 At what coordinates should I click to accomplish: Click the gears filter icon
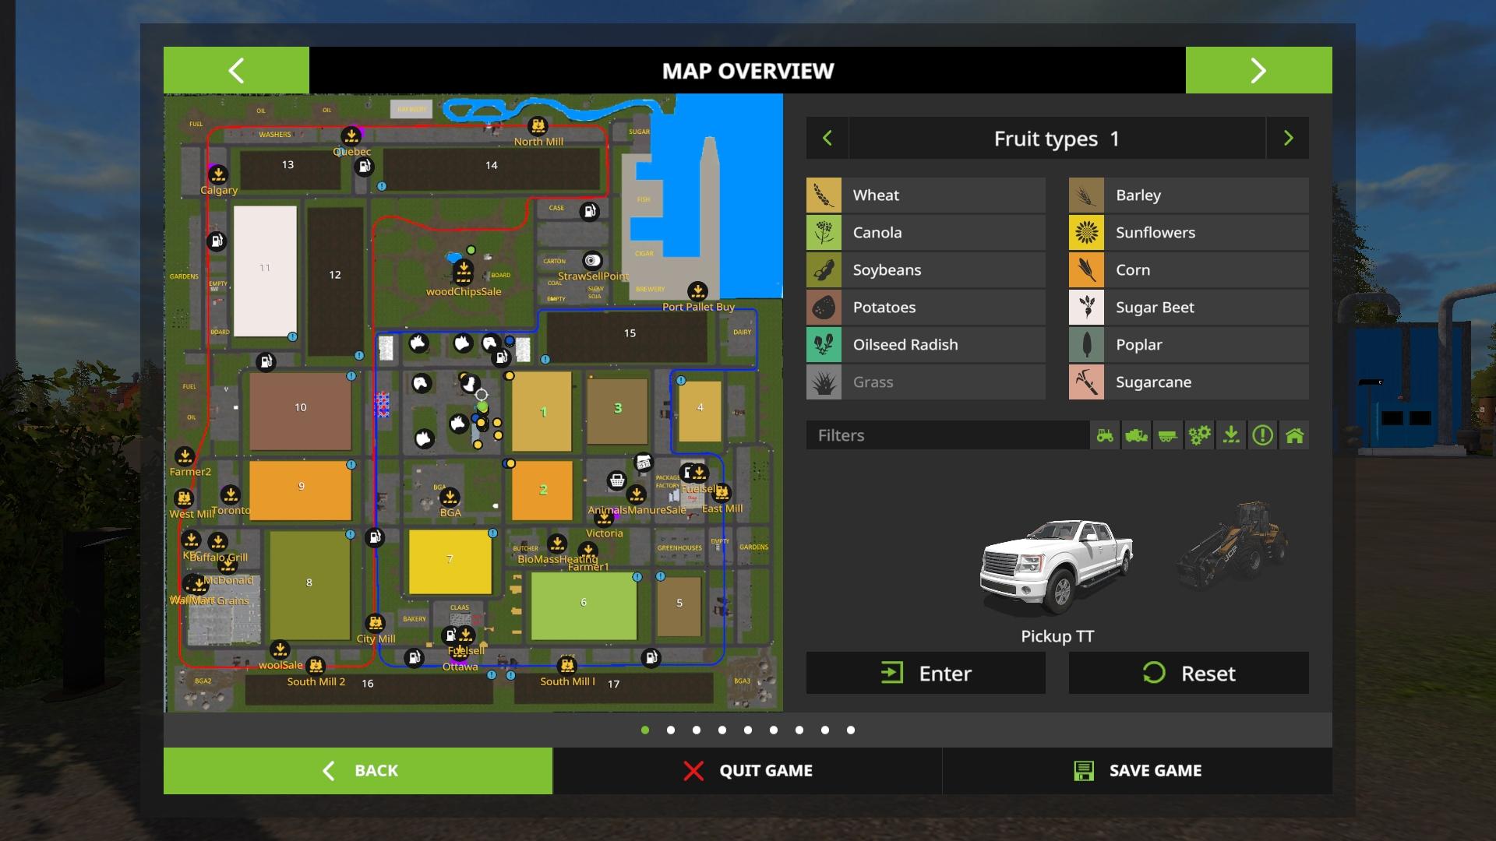[1199, 435]
